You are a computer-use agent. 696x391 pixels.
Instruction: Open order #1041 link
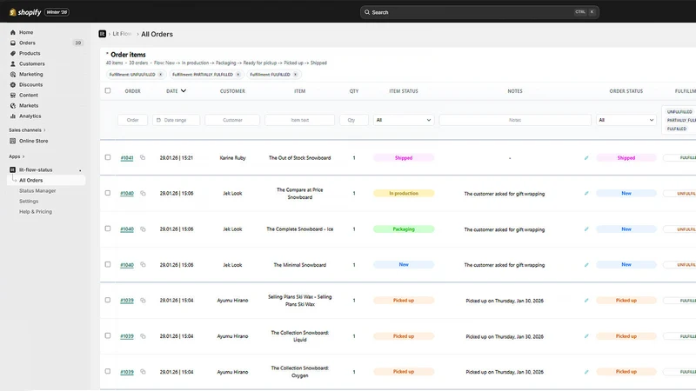point(127,158)
